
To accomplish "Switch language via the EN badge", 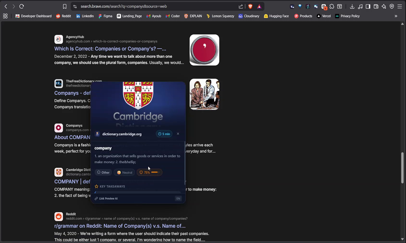I will click(x=178, y=199).
